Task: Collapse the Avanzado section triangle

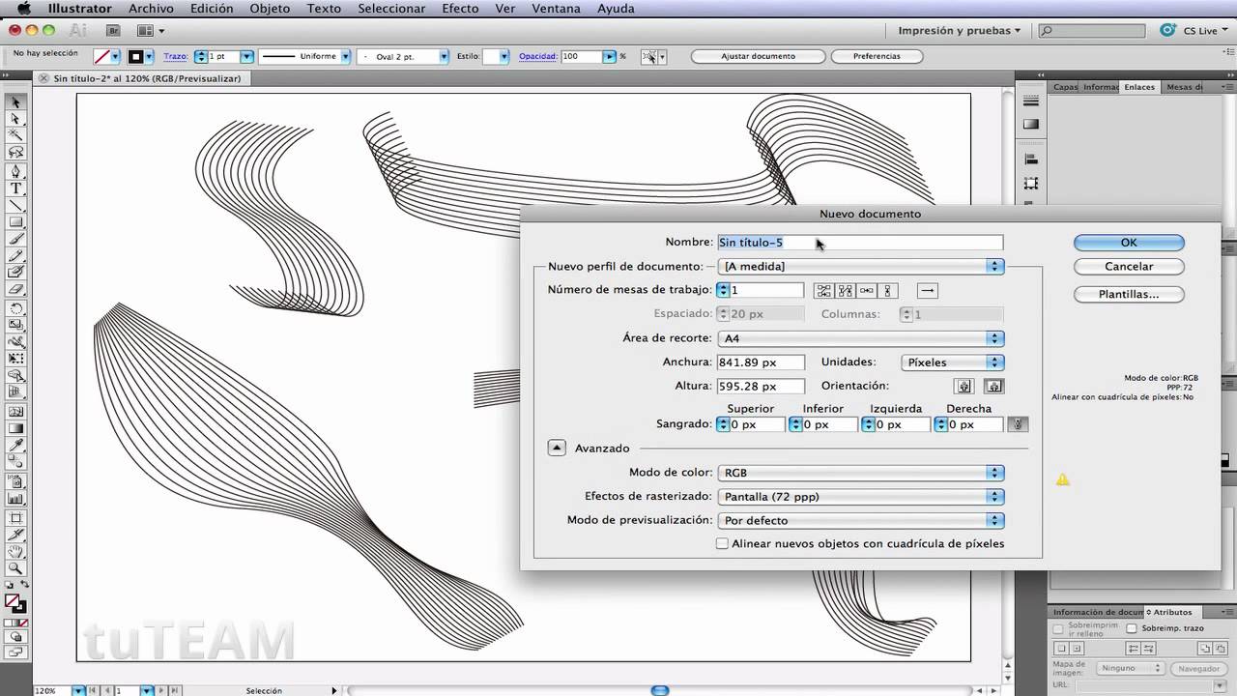Action: tap(557, 448)
